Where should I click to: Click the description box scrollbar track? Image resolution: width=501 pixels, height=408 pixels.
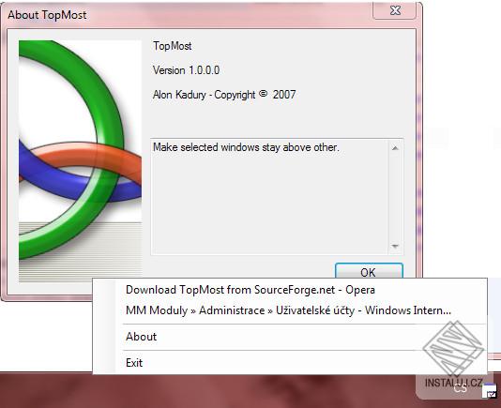[395, 197]
